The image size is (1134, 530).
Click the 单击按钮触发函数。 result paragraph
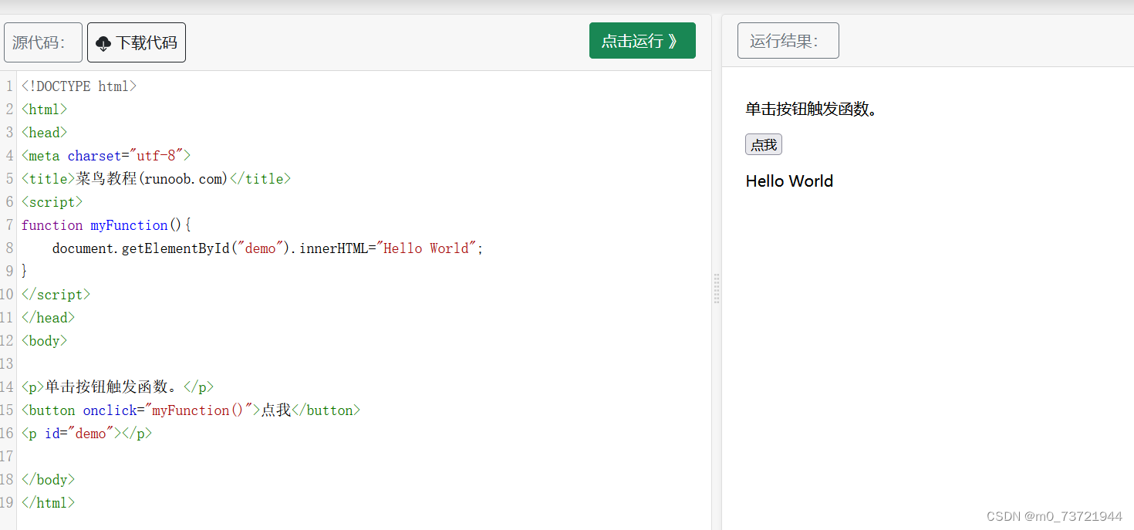[812, 109]
